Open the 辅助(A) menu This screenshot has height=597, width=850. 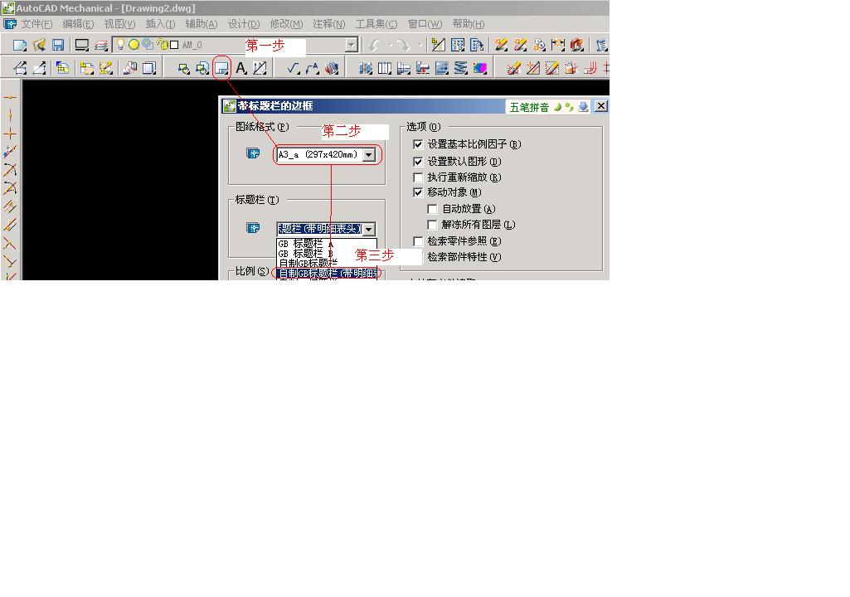coord(202,24)
